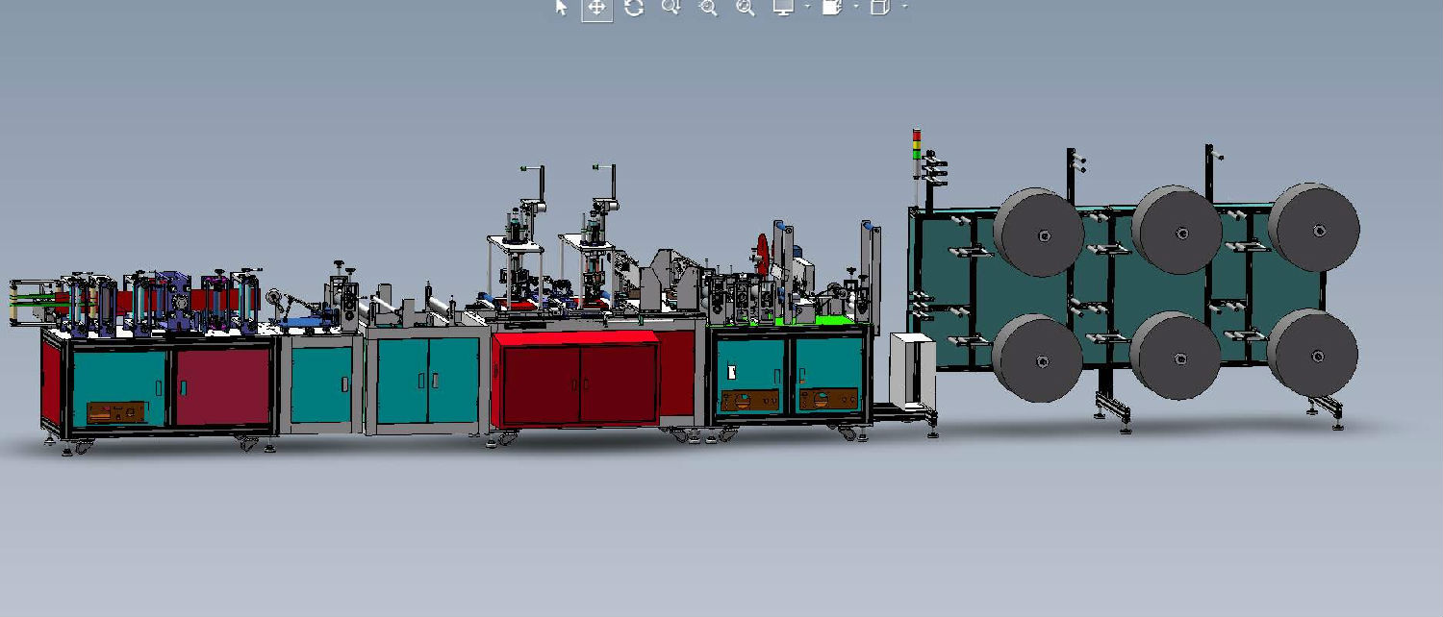The image size is (1443, 617).
Task: Select the arrow pointer tool
Action: point(562,8)
